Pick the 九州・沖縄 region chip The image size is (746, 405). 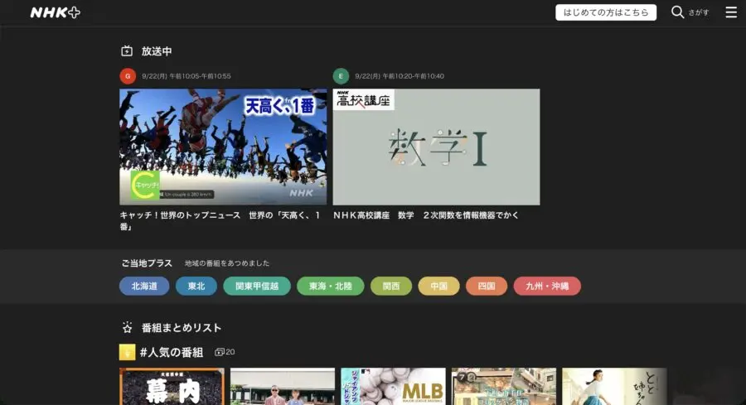(x=547, y=287)
